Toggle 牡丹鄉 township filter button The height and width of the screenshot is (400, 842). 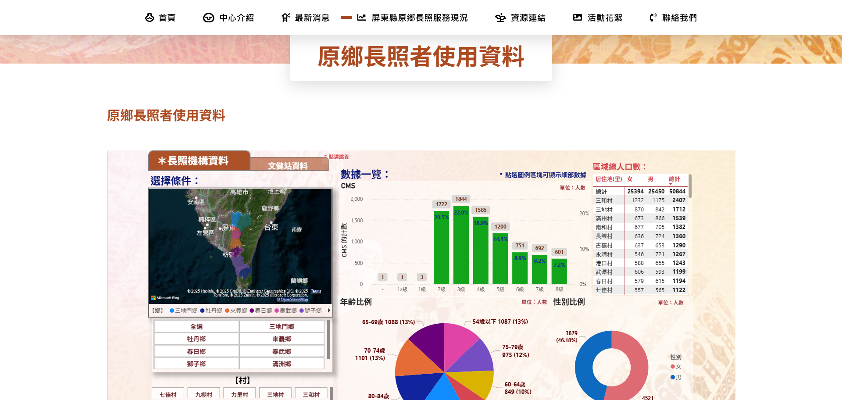tap(196, 339)
